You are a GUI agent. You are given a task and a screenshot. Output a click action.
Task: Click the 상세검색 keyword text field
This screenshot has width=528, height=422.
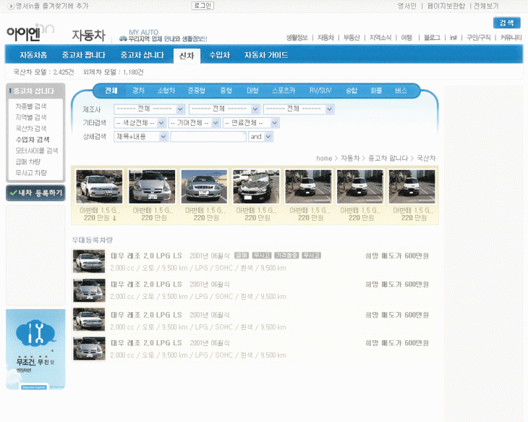point(208,136)
